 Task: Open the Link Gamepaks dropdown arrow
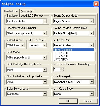(92, 82)
